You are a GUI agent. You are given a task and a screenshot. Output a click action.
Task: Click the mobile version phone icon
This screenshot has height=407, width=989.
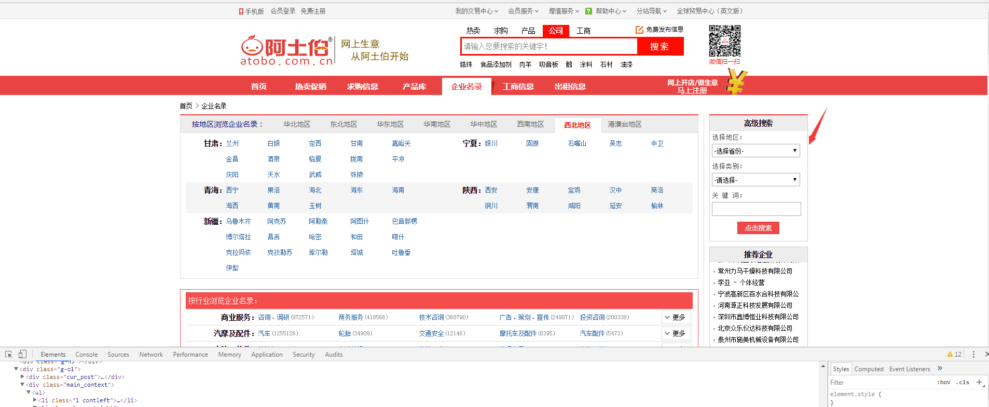(241, 11)
